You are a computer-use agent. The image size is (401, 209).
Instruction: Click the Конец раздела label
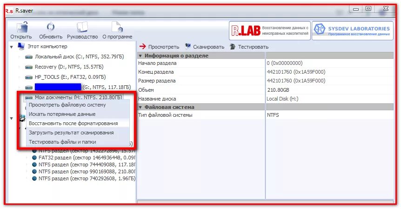(x=156, y=72)
